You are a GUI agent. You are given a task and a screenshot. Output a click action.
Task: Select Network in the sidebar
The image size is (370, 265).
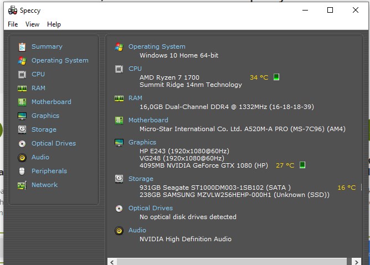[44, 185]
